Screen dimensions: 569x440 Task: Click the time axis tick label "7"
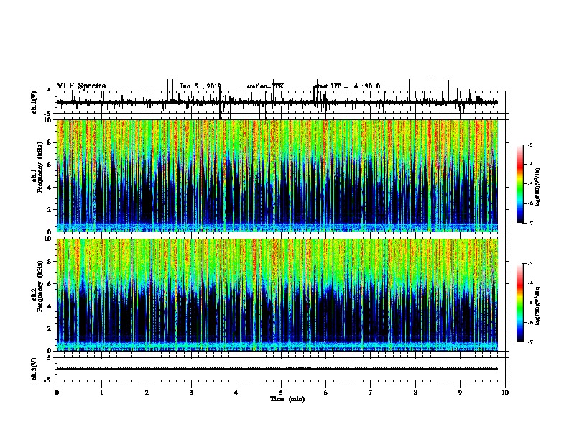[371, 393]
